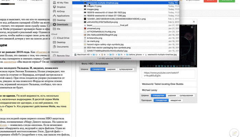Click the bayer final.pdf file icon

click(x=85, y=25)
